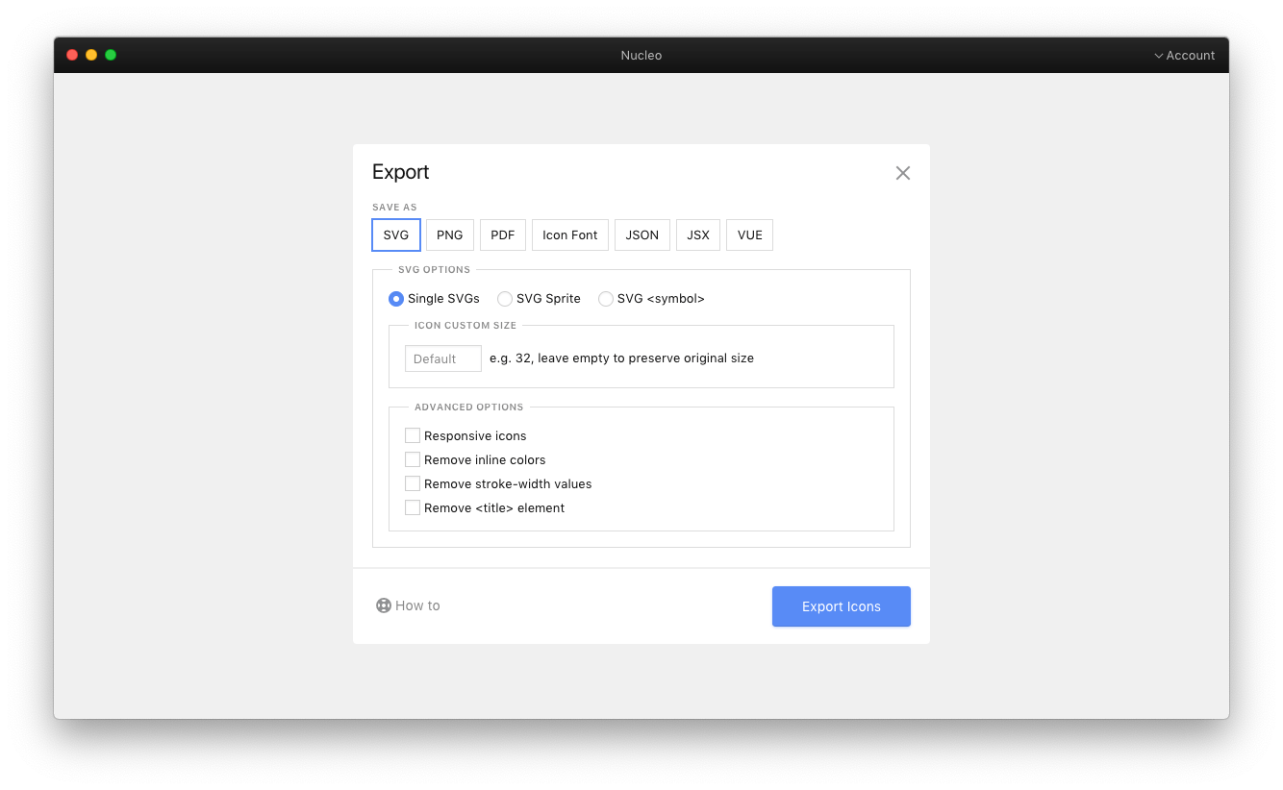Select the Icon Font save format
This screenshot has width=1283, height=790.
(x=570, y=235)
